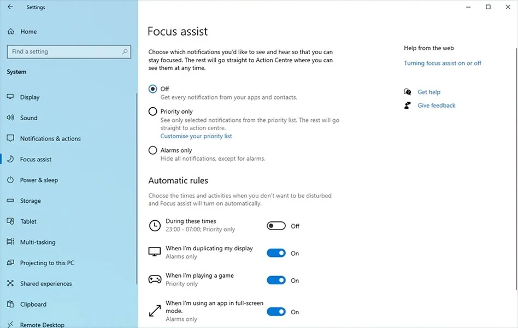Click the Shared experiences icon

pyautogui.click(x=10, y=284)
